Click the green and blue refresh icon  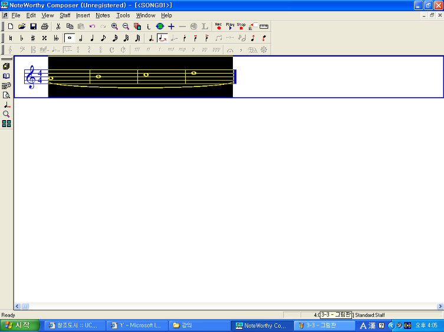point(160,26)
